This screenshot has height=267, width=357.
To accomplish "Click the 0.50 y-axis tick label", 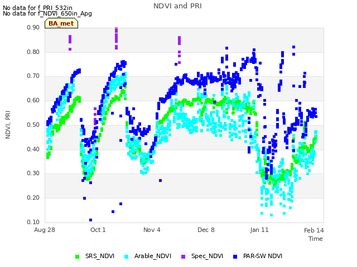I will [x=33, y=125].
